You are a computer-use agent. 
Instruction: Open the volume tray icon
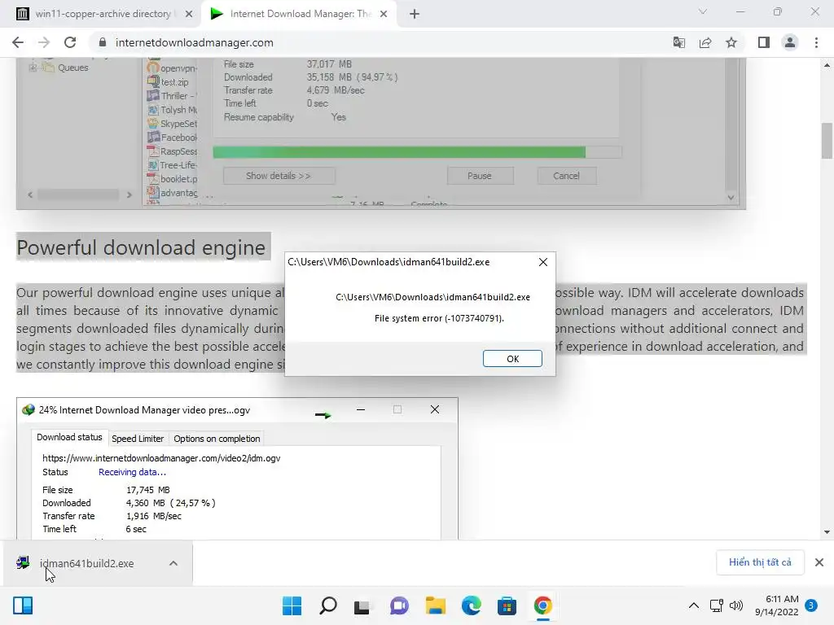pos(736,605)
